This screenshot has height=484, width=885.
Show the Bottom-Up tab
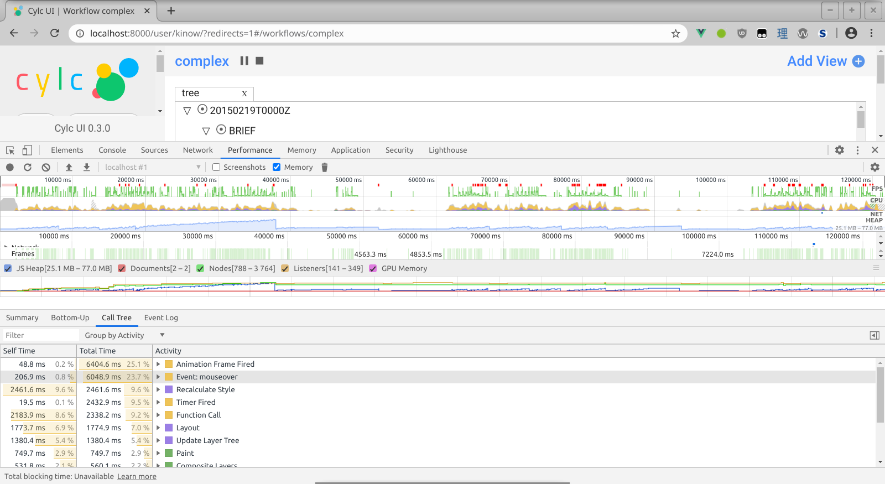[70, 318]
